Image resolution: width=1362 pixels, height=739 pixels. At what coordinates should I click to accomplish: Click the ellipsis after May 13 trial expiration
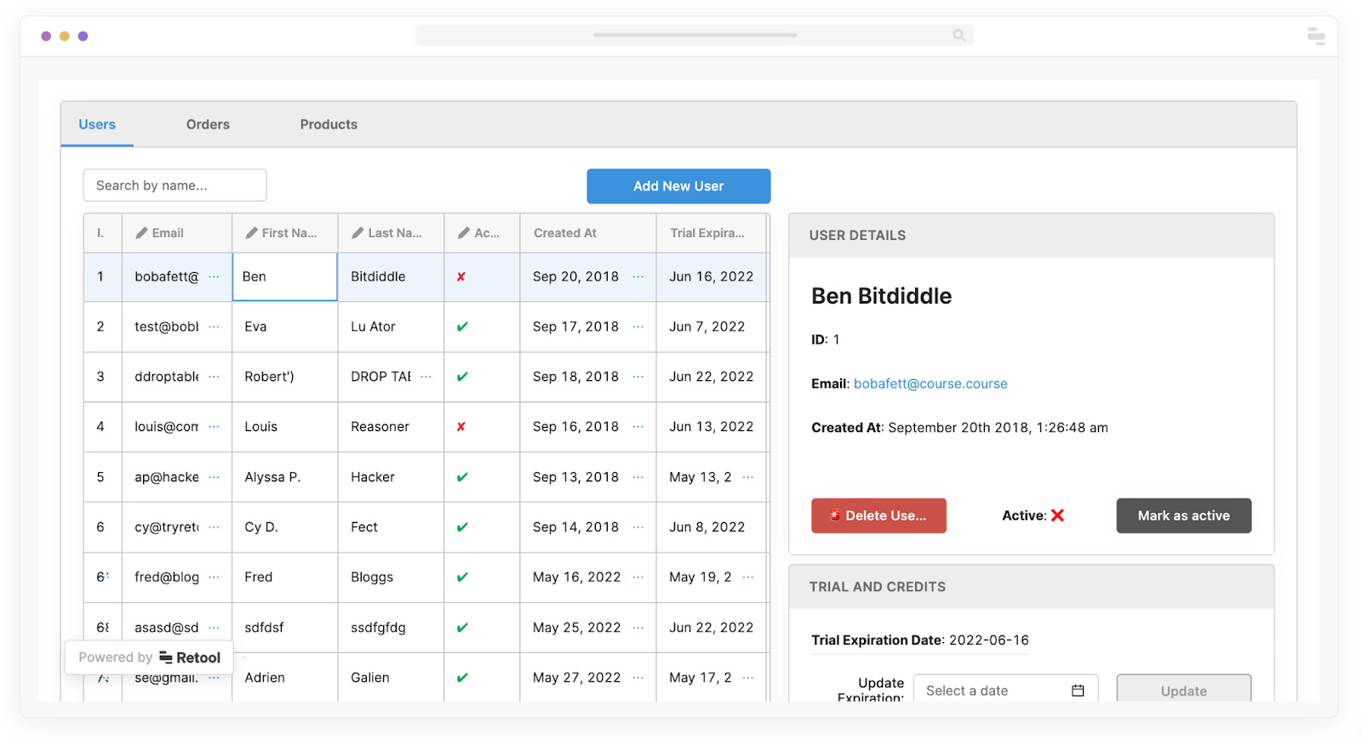(748, 477)
